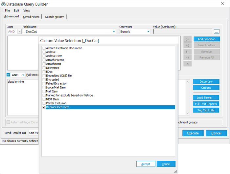The width and height of the screenshot is (230, 174).
Task: Check the Partial exclusion value
Action: tap(44, 103)
